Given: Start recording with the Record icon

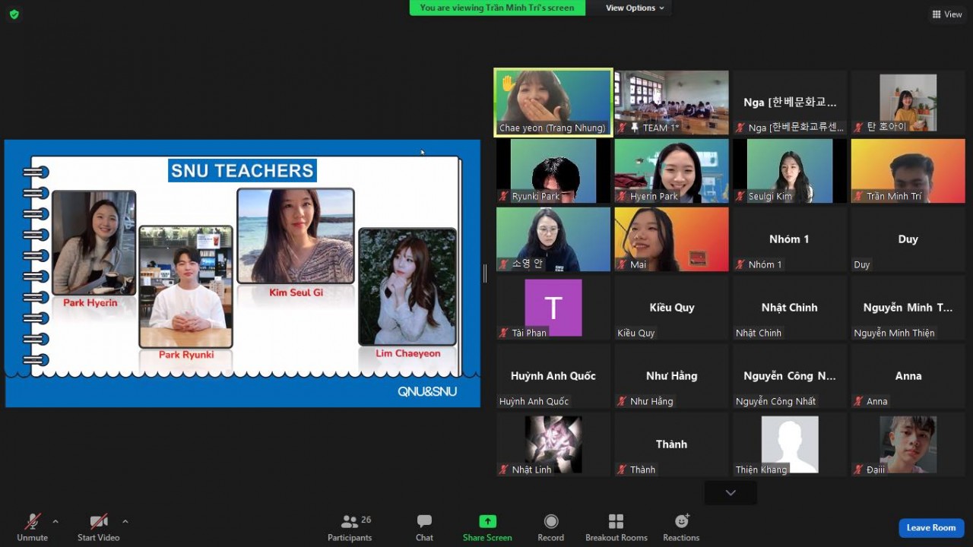Looking at the screenshot, I should [551, 521].
